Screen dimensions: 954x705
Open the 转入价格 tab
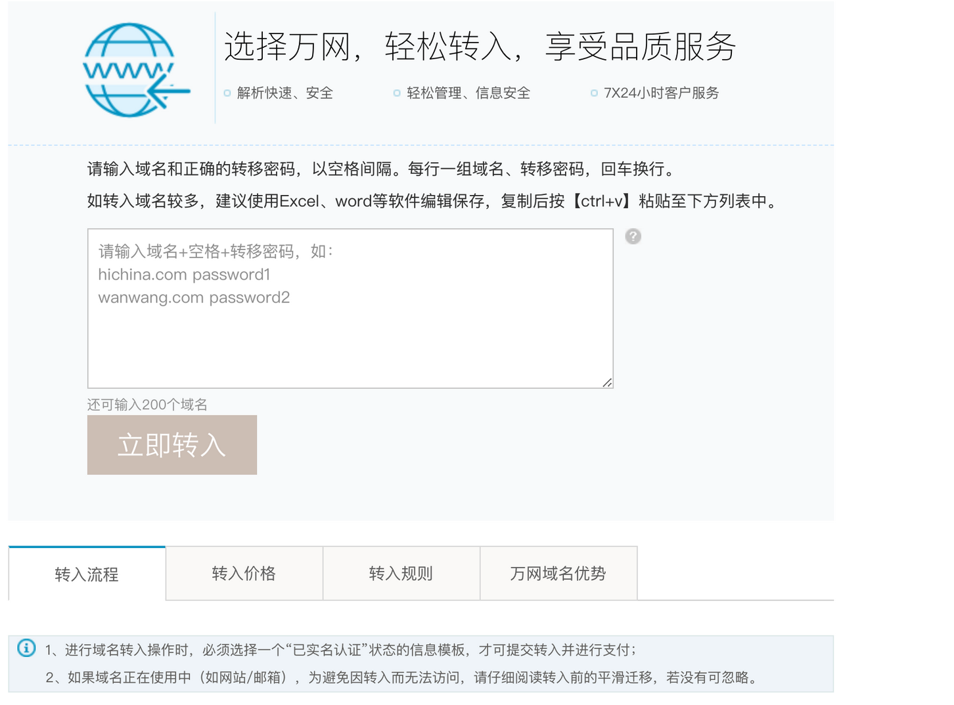coord(244,574)
